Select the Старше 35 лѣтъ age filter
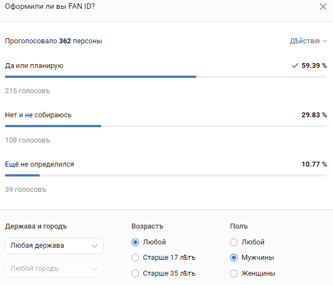The height and width of the screenshot is (285, 333). pyautogui.click(x=135, y=273)
